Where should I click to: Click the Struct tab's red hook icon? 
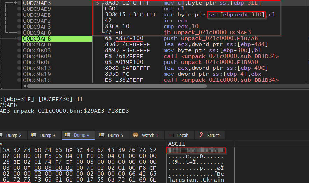201,135
